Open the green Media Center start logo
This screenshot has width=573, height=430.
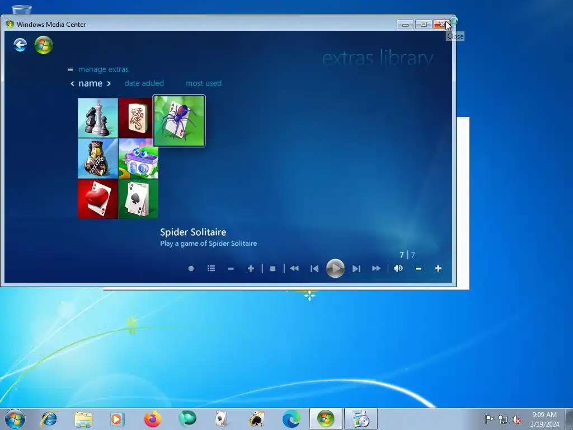point(44,45)
